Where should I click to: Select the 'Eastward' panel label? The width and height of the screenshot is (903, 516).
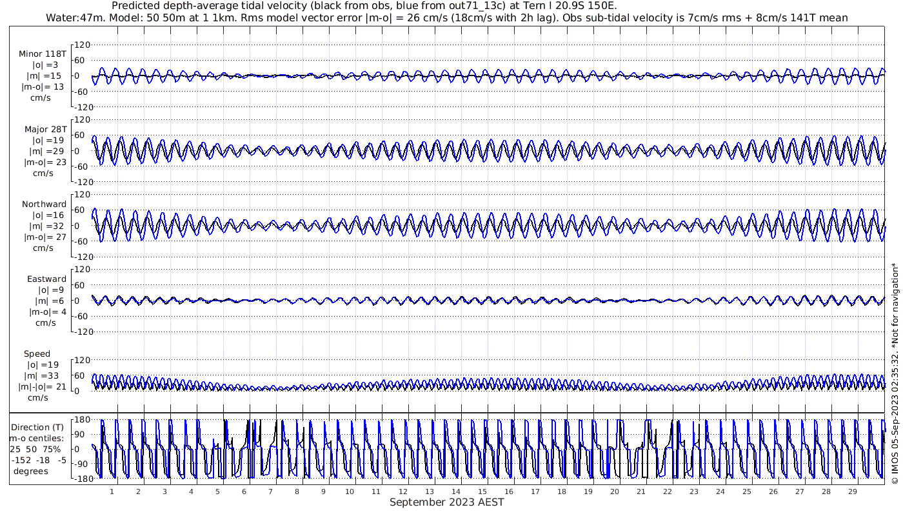46,279
